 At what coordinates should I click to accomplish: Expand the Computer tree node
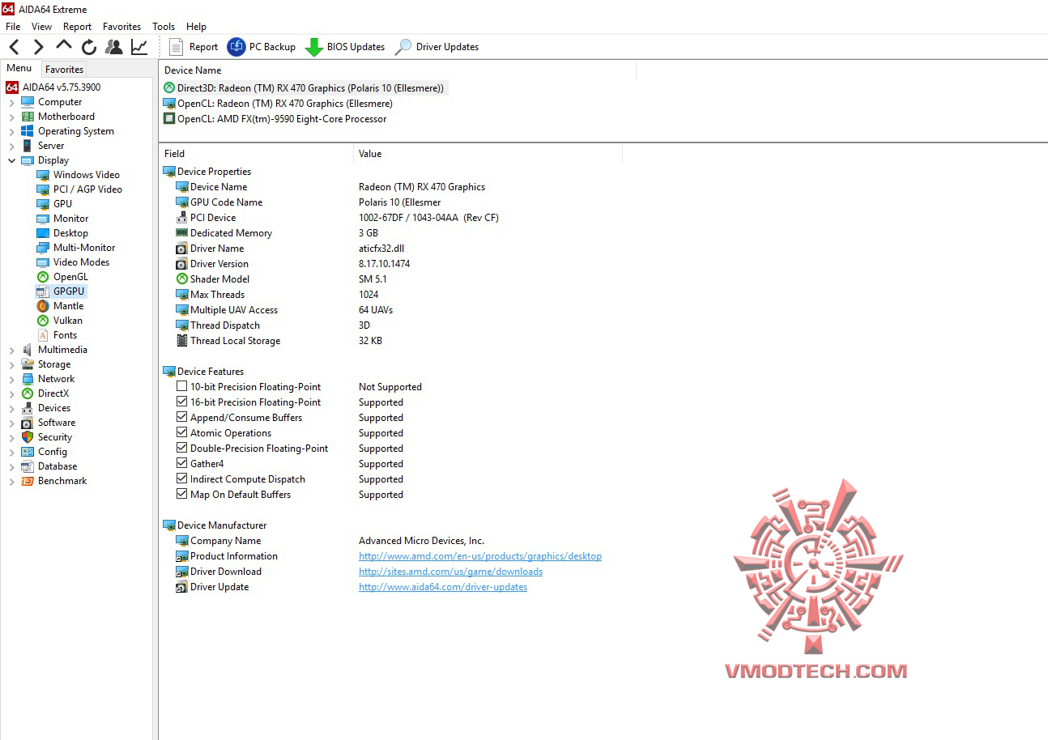pyautogui.click(x=11, y=102)
